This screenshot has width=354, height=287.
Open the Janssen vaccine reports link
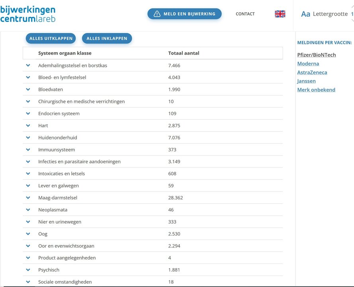[x=306, y=81]
